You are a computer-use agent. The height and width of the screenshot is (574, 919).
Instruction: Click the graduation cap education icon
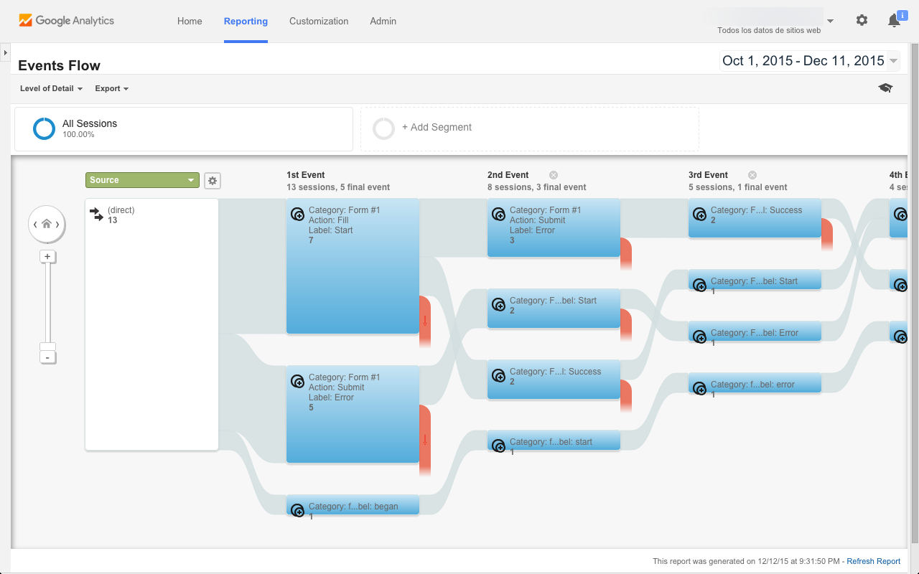tap(885, 88)
